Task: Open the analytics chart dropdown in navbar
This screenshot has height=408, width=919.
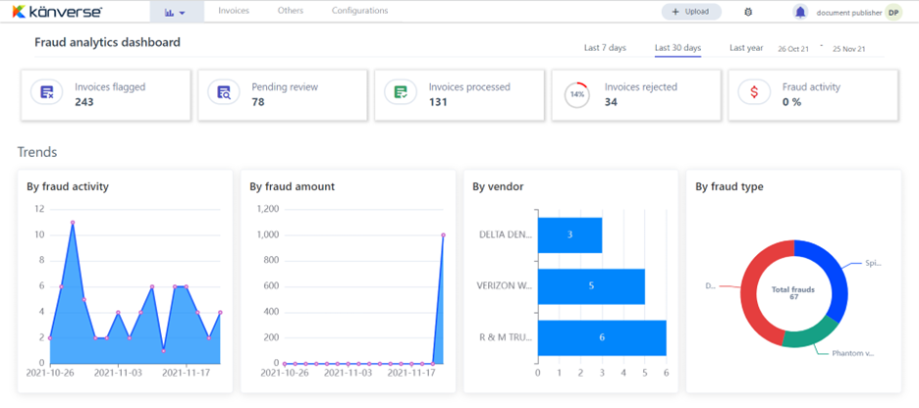Action: [175, 13]
